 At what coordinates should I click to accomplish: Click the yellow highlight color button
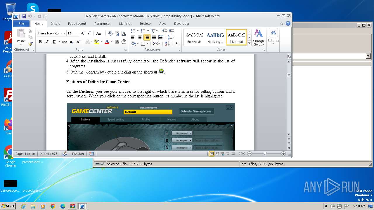pyautogui.click(x=97, y=42)
